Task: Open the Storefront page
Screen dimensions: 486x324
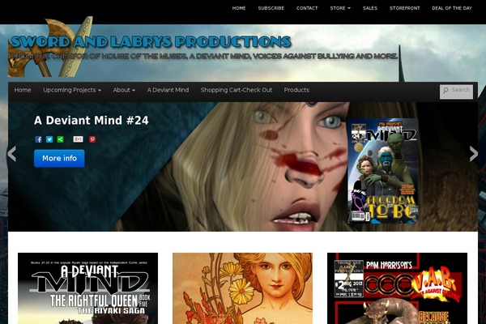Action: coord(404,8)
